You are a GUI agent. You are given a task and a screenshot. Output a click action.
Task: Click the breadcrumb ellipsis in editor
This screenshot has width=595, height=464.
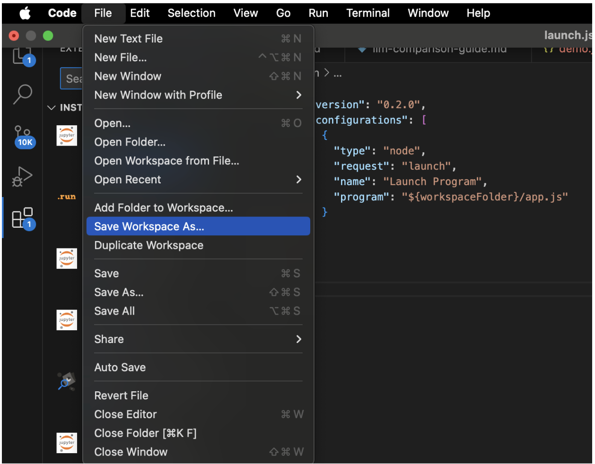coord(337,74)
